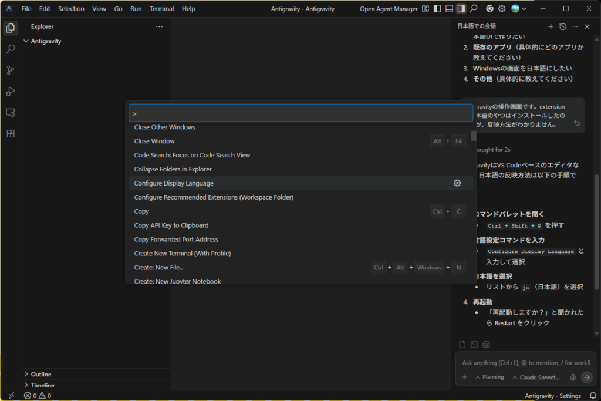Collapse the Antigravity folder section
This screenshot has width=601, height=401.
(26, 41)
